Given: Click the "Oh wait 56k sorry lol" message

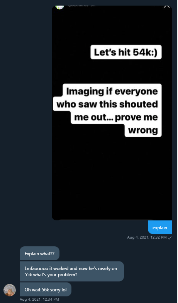Looking at the screenshot, I should coord(46,289).
